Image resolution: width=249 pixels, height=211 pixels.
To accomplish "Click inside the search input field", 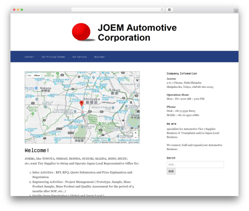I will (195, 165).
